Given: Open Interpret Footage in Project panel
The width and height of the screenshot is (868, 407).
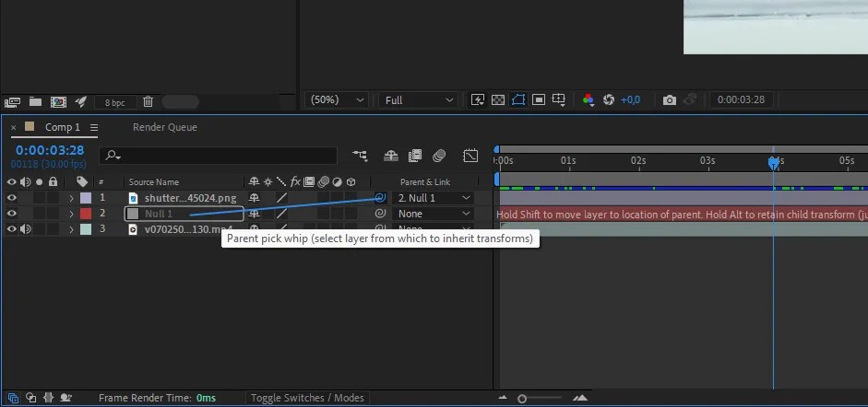Looking at the screenshot, I should click(x=12, y=101).
